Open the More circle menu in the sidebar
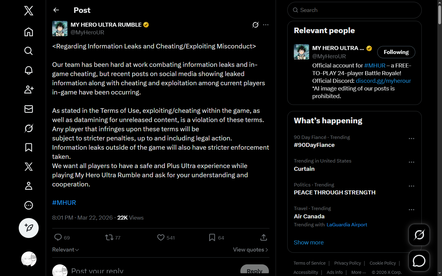The width and height of the screenshot is (442, 276). point(29,205)
